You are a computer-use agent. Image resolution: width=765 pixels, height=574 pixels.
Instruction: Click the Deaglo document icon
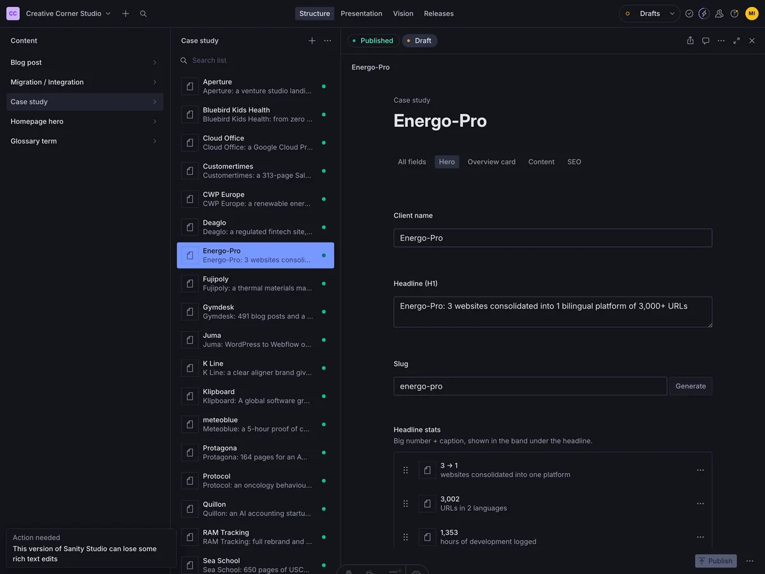pos(190,227)
